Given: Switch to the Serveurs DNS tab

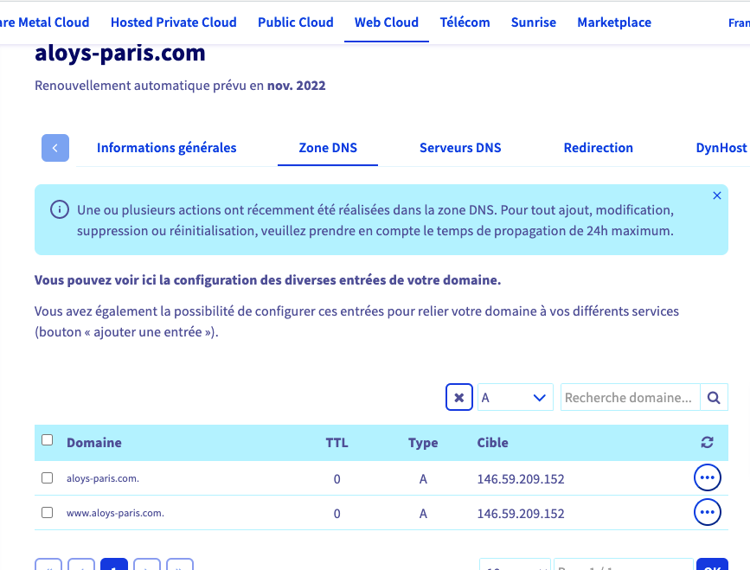Looking at the screenshot, I should (x=460, y=148).
